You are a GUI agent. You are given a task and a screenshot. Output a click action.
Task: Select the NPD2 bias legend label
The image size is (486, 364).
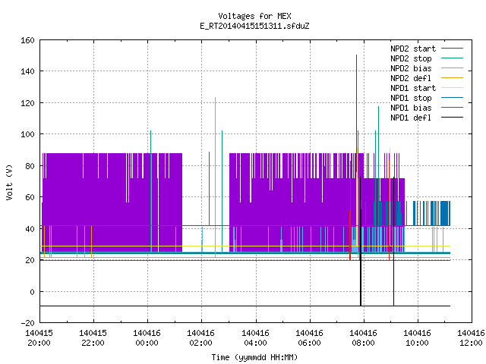pos(411,68)
